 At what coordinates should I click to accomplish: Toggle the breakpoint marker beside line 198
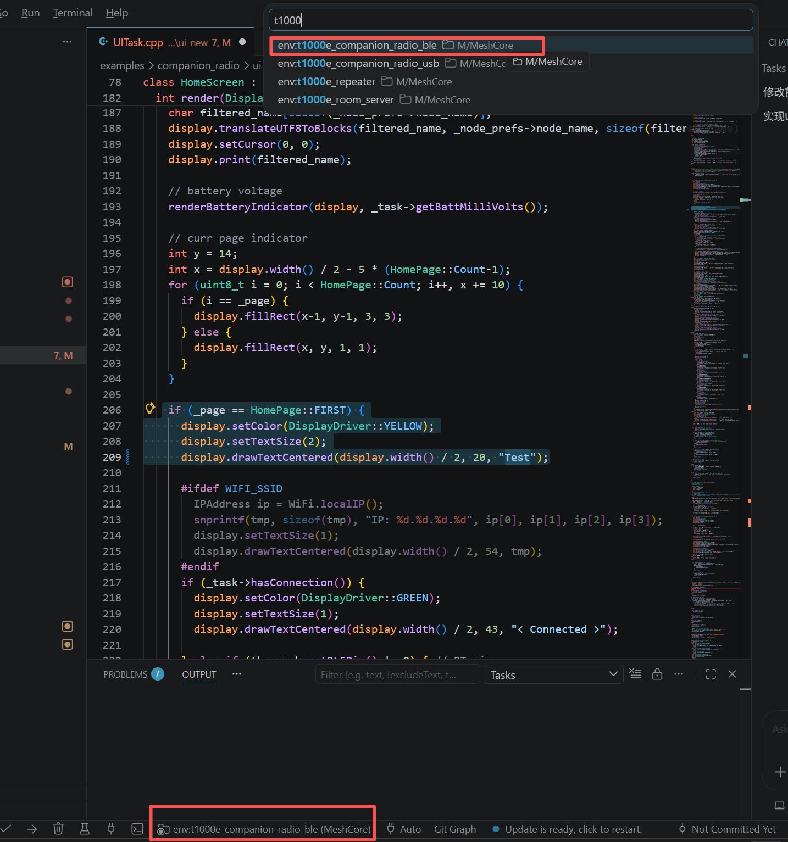pyautogui.click(x=68, y=282)
